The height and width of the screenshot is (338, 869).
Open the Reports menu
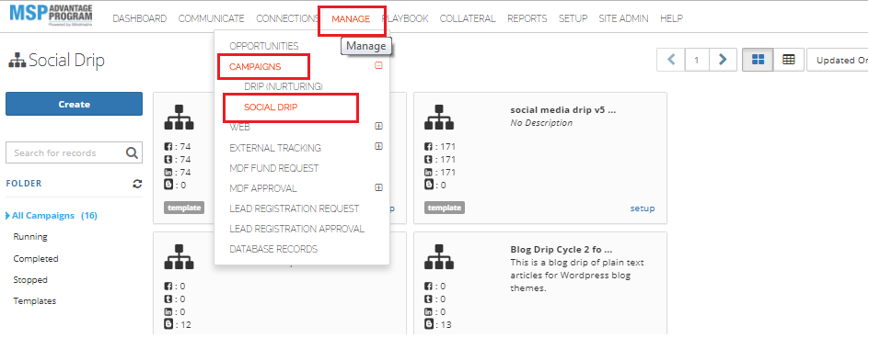tap(527, 18)
